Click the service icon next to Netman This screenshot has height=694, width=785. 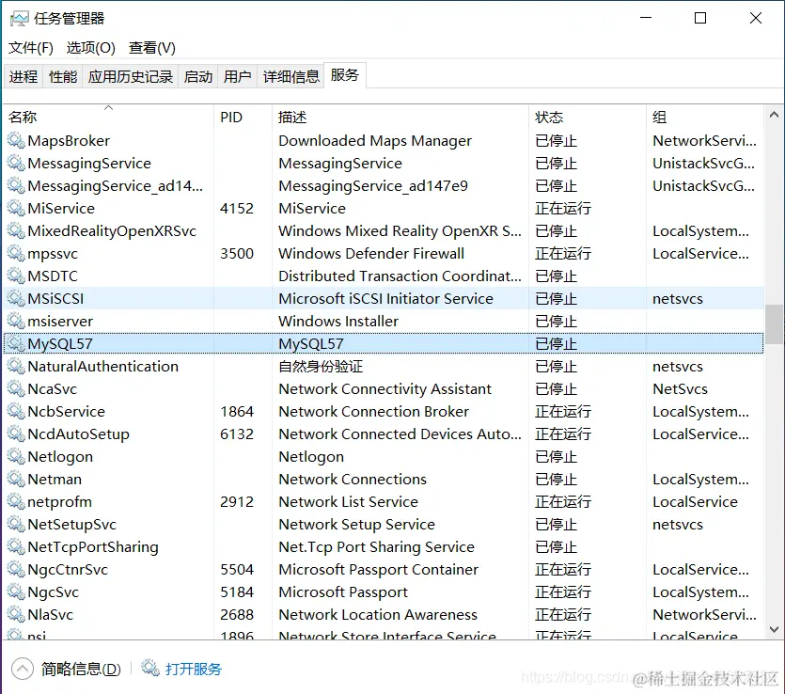(x=16, y=479)
